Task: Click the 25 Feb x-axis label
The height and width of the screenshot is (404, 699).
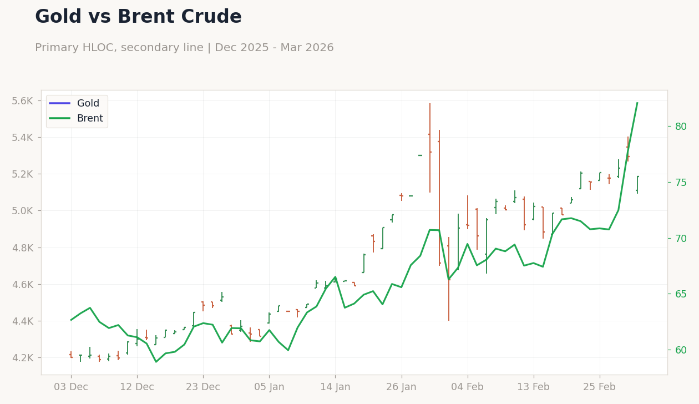Action: click(600, 387)
